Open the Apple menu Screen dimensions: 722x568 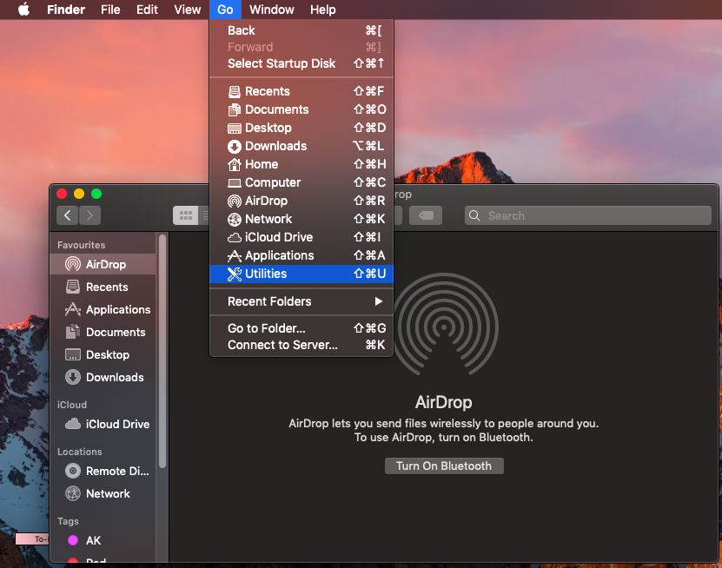[x=23, y=10]
